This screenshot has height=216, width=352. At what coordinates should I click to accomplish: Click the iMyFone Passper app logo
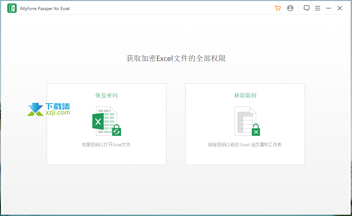tap(12, 8)
